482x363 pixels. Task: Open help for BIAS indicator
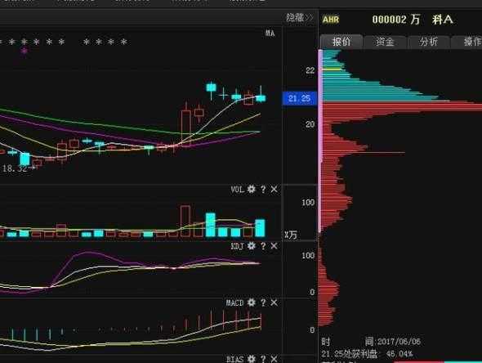pyautogui.click(x=263, y=359)
